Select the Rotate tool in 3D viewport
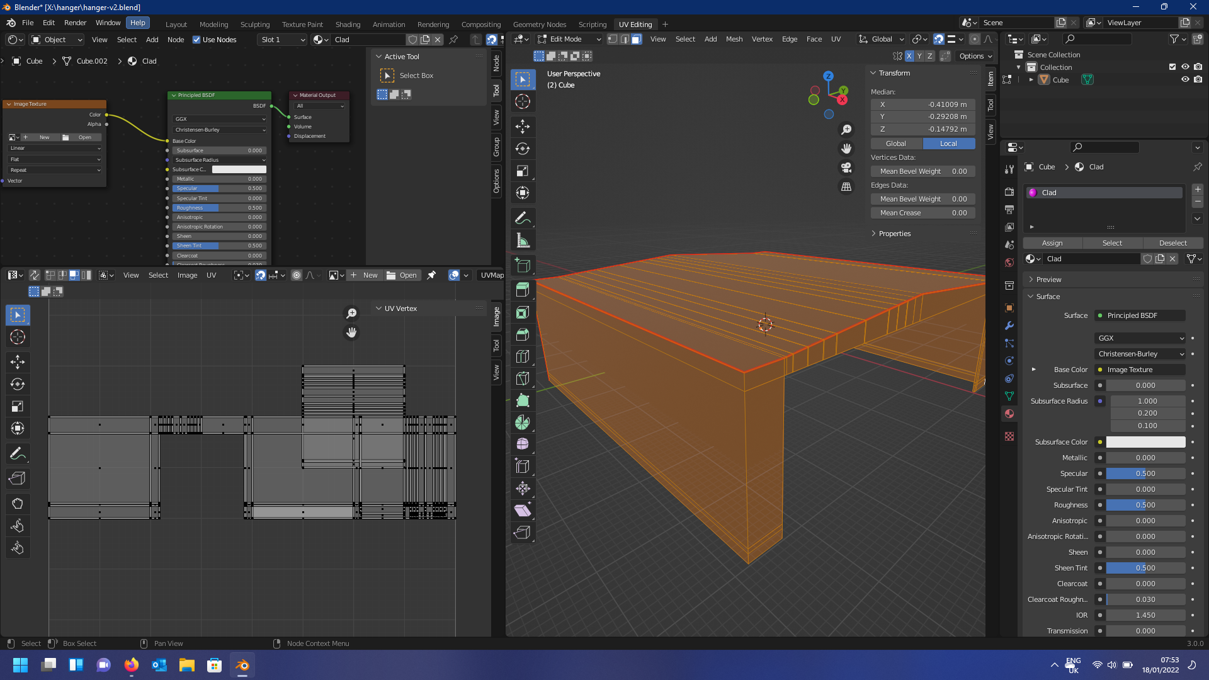Screen dimensions: 1209x680 [523, 149]
